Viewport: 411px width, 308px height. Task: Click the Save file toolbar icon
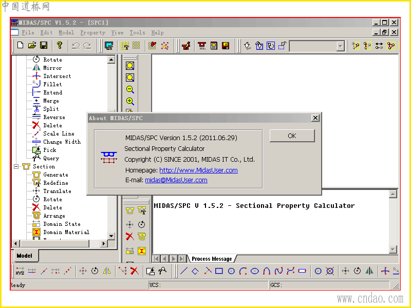(x=44, y=46)
